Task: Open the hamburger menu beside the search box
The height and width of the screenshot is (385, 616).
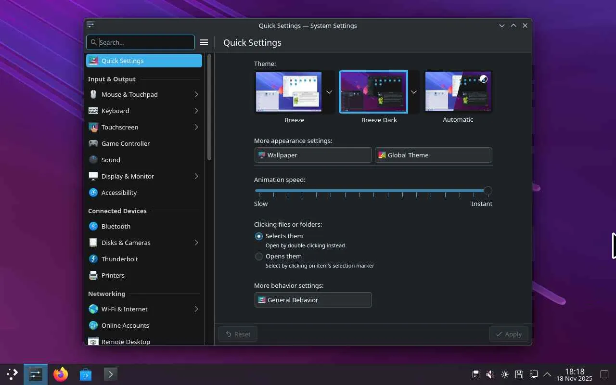Action: pyautogui.click(x=204, y=42)
